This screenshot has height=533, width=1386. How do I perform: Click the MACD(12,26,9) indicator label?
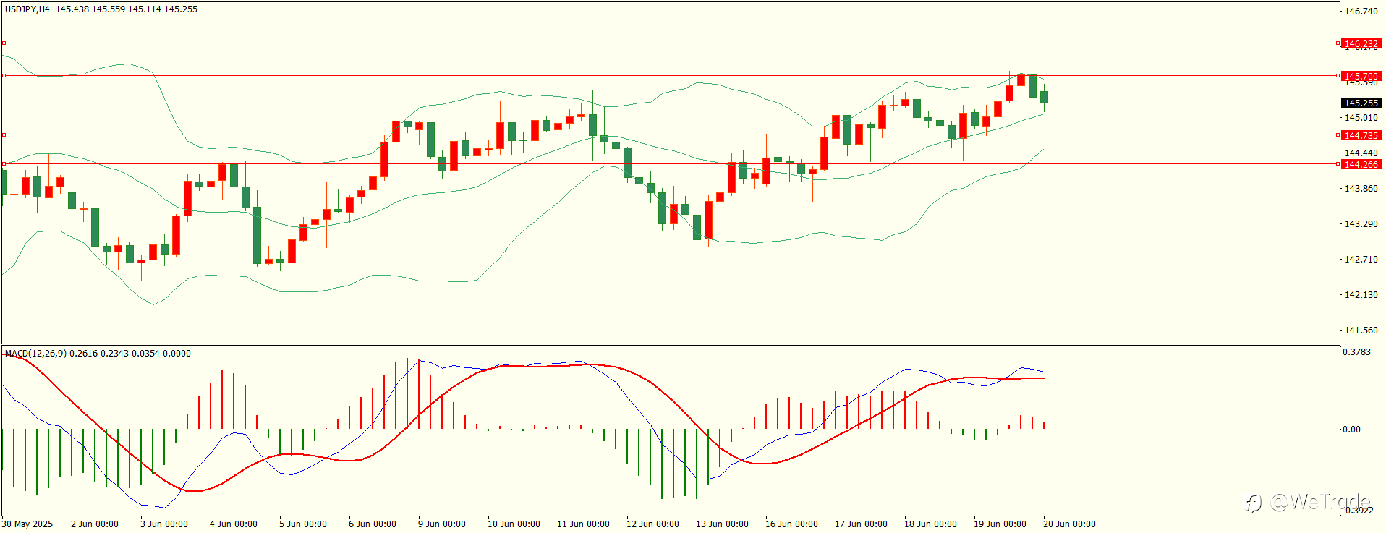click(35, 354)
